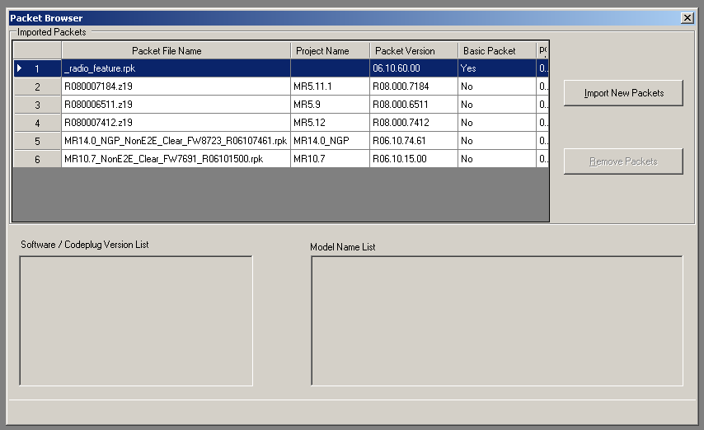Click the Software / Codeplug Version List box
Image resolution: width=704 pixels, height=430 pixels.
(136, 320)
